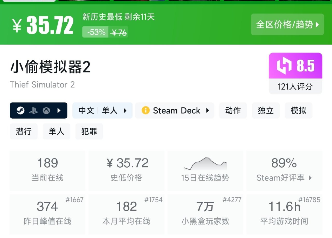
Task: Select the 独立 genre tag
Action: [x=266, y=111]
